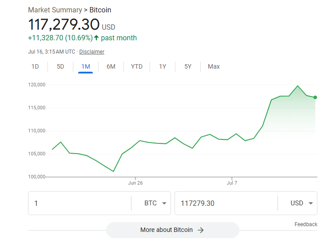Switch chart to 1D range
This screenshot has width=333, height=243.
point(35,67)
